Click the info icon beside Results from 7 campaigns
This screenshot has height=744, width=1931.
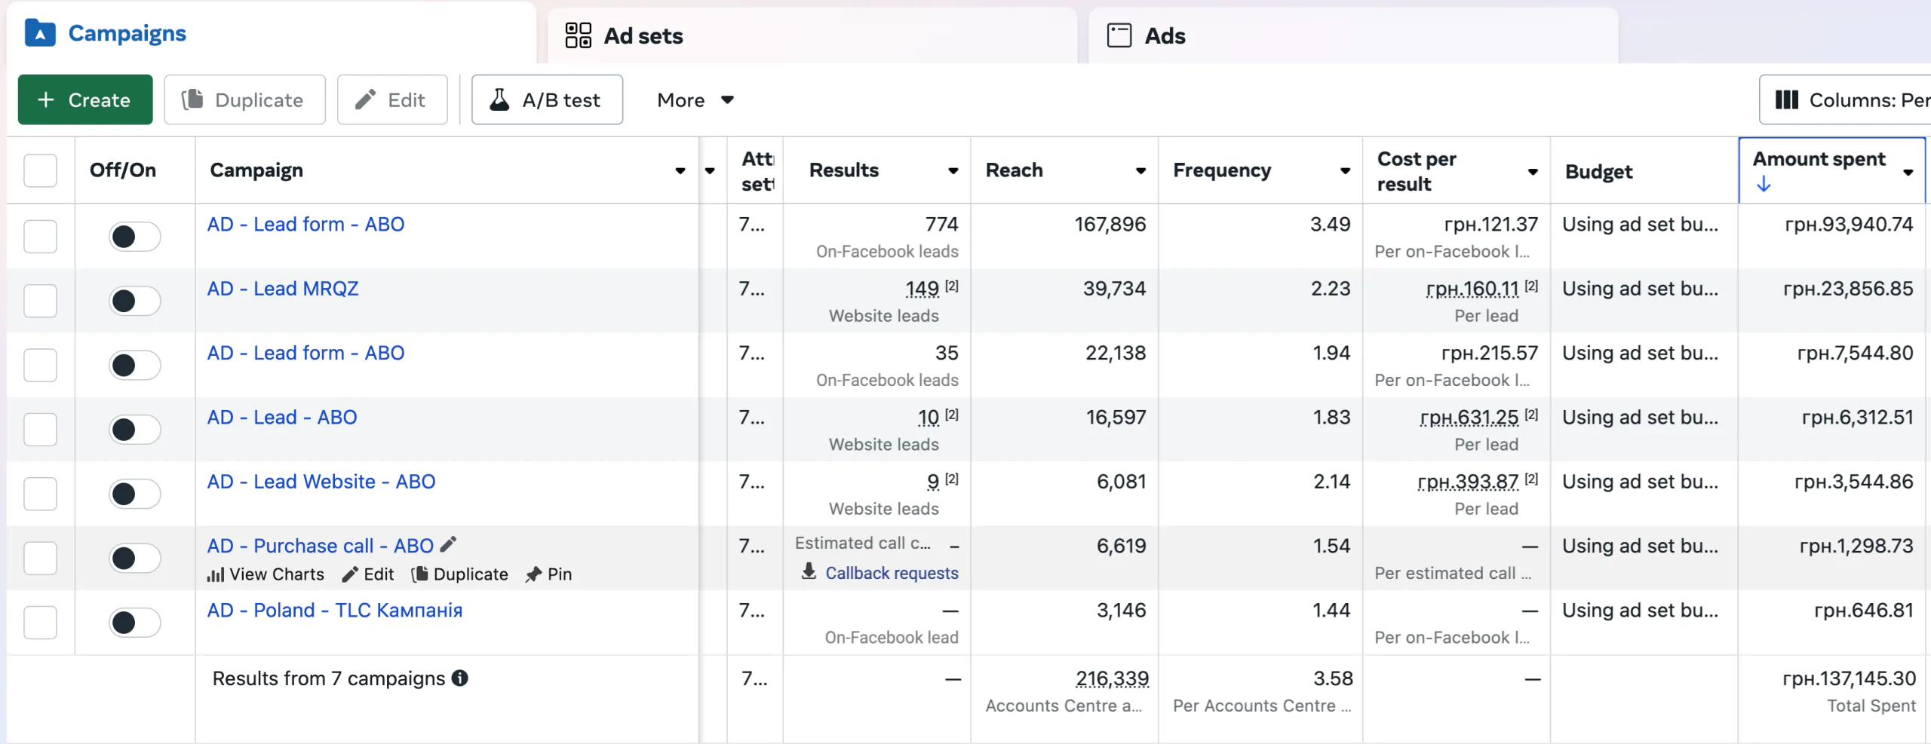click(x=460, y=678)
